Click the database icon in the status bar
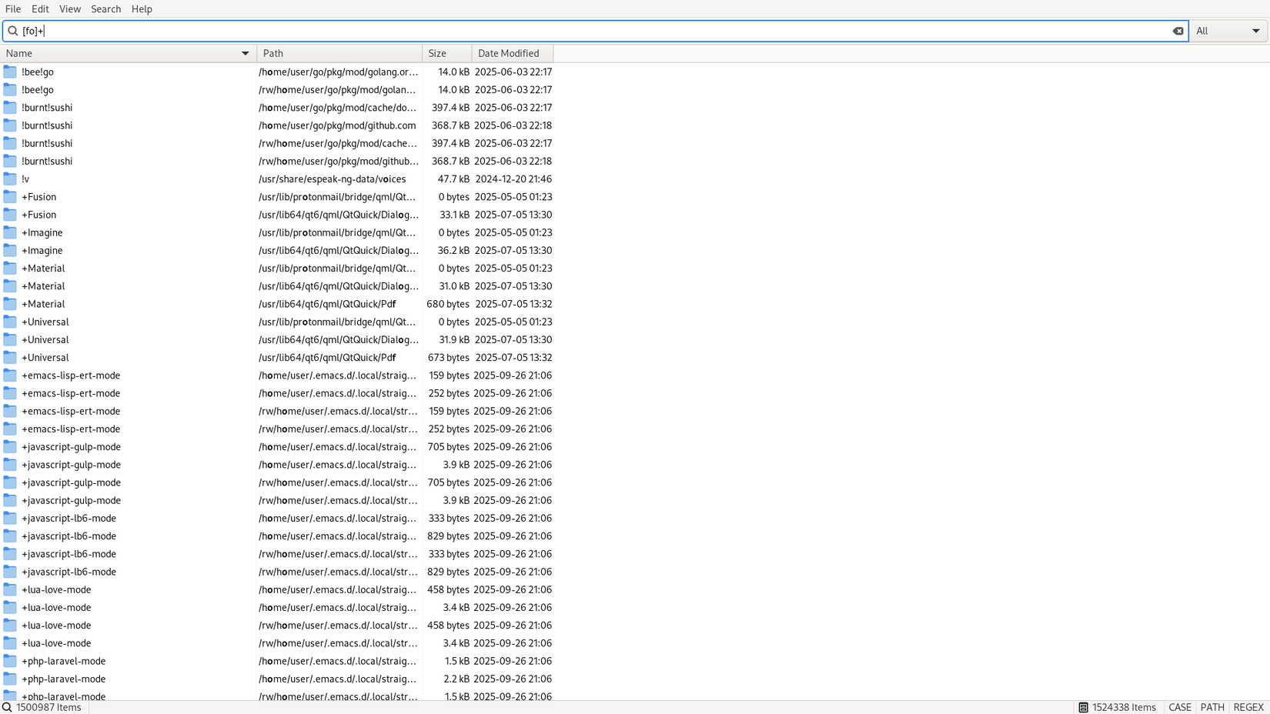The image size is (1270, 714). click(1085, 707)
